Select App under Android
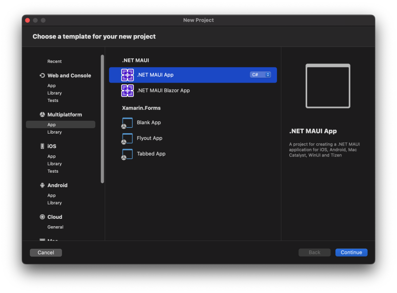397x293 pixels. (52, 195)
